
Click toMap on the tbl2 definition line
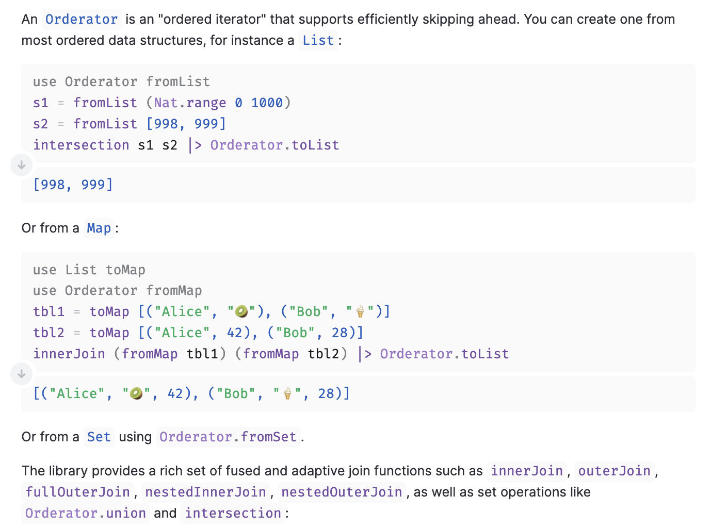pos(109,333)
